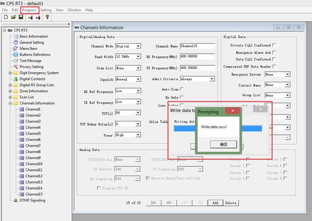The height and width of the screenshot is (221, 312).
Task: Enable Auto Scan checkbox
Action: (182, 89)
